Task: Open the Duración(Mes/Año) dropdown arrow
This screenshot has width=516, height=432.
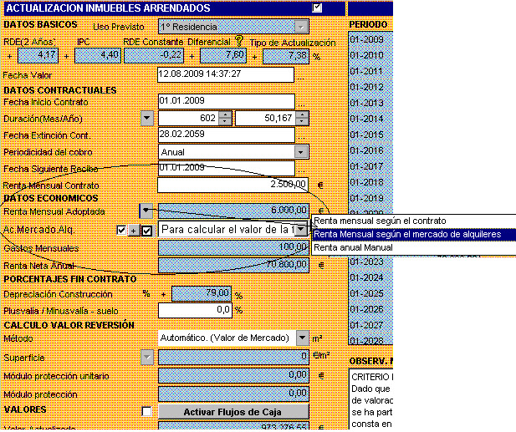Action: (x=147, y=119)
